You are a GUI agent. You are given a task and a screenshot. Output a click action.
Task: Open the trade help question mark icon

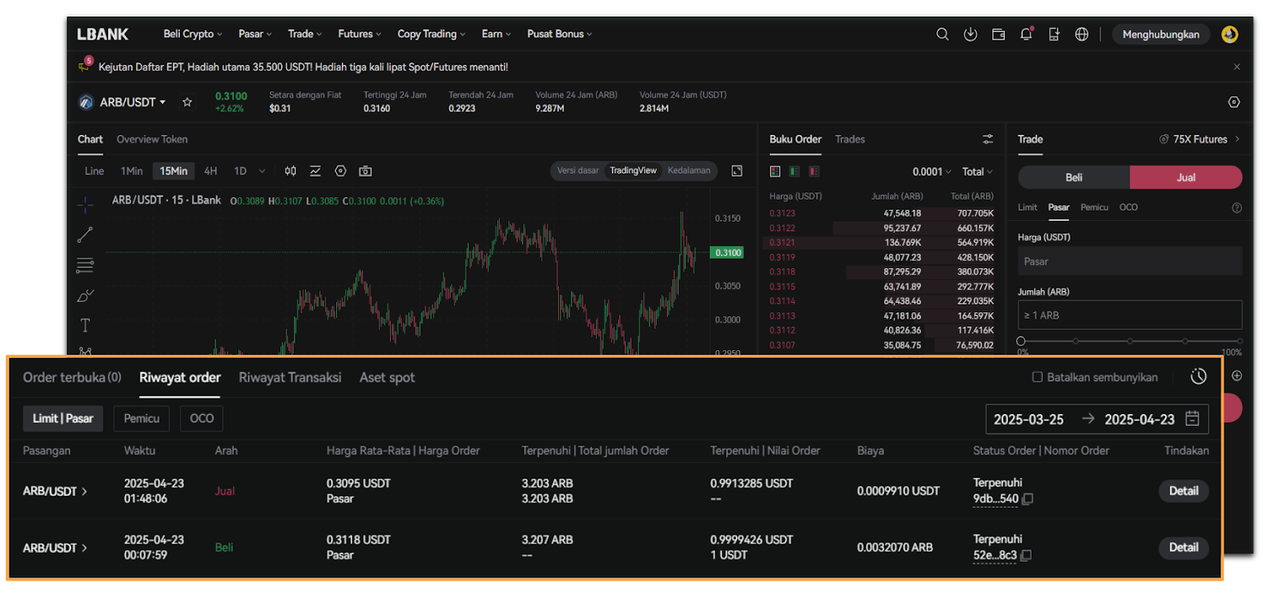[x=1237, y=208]
